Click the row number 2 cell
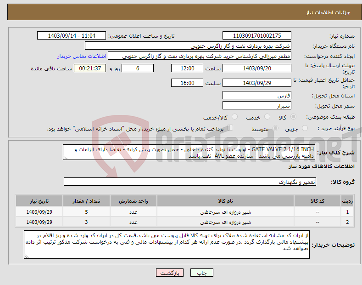The height and width of the screenshot is (285, 362). coord(347,222)
